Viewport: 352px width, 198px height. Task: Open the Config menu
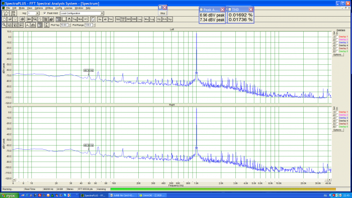(x=58, y=8)
